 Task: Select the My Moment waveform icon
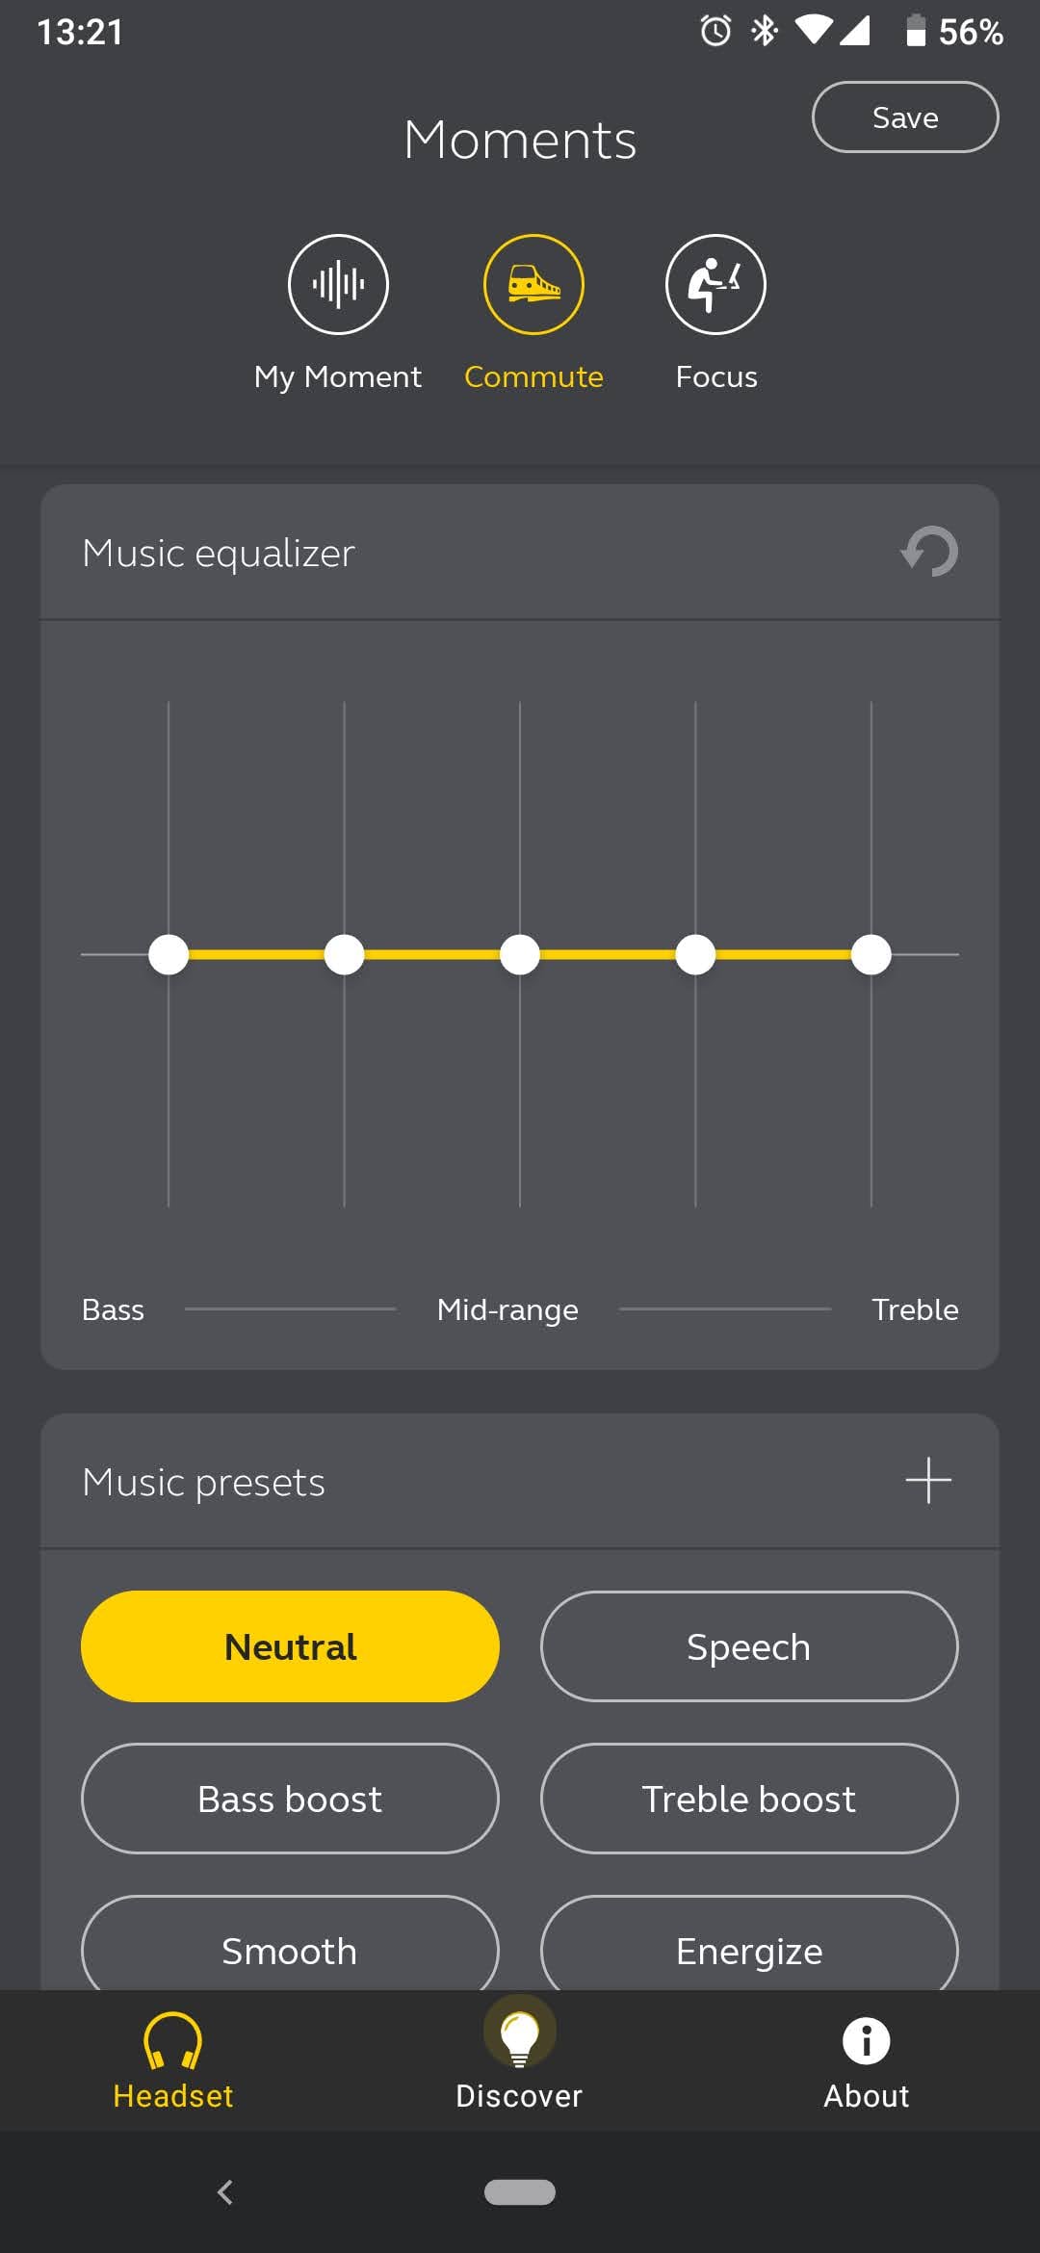tap(338, 284)
